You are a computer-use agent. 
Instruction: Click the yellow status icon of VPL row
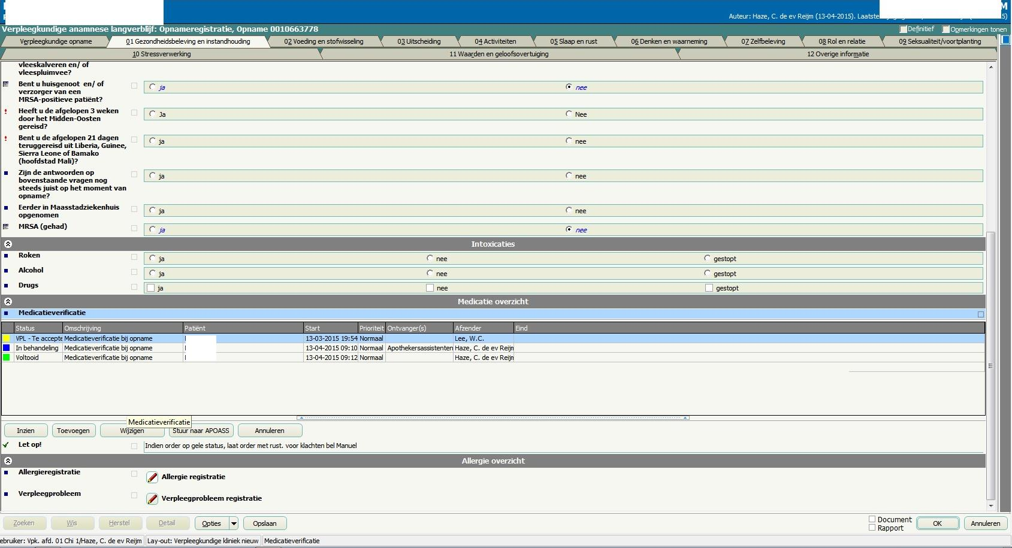[x=7, y=338]
